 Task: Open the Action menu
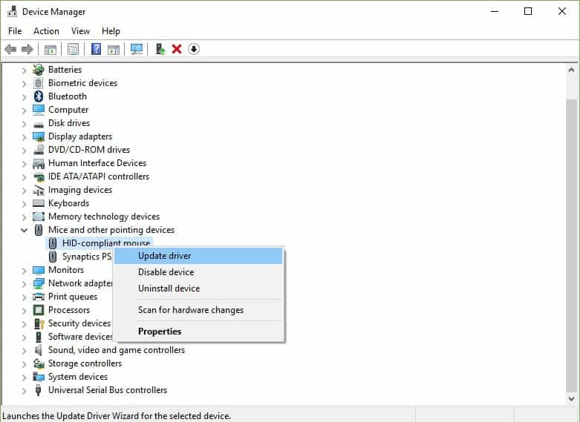(x=46, y=31)
